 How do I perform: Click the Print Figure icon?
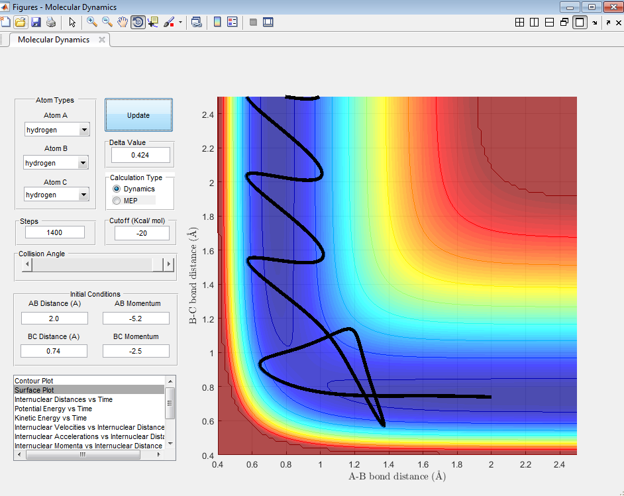tap(51, 22)
